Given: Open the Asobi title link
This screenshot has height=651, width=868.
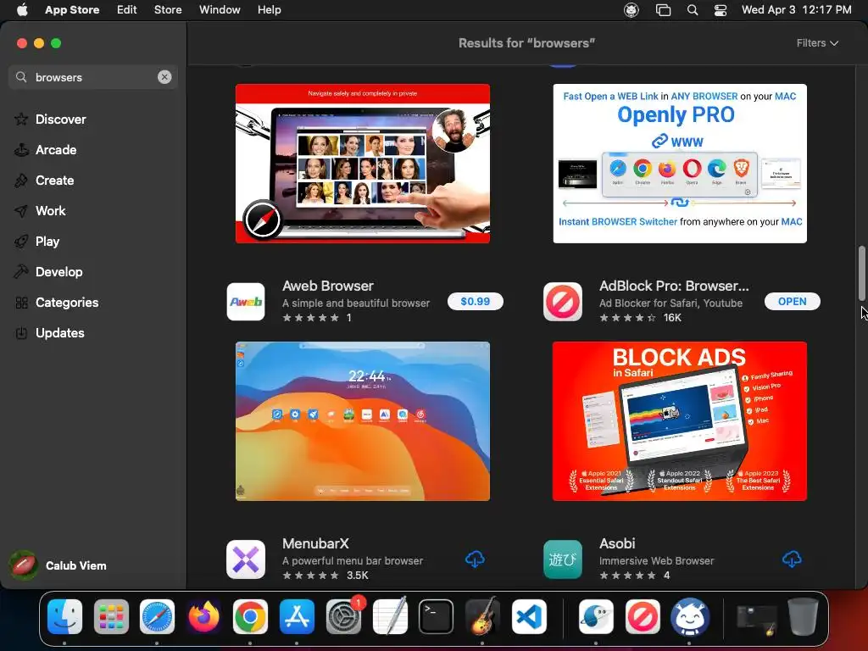Looking at the screenshot, I should coord(617,543).
